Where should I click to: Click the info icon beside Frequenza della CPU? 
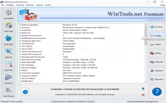(20, 41)
